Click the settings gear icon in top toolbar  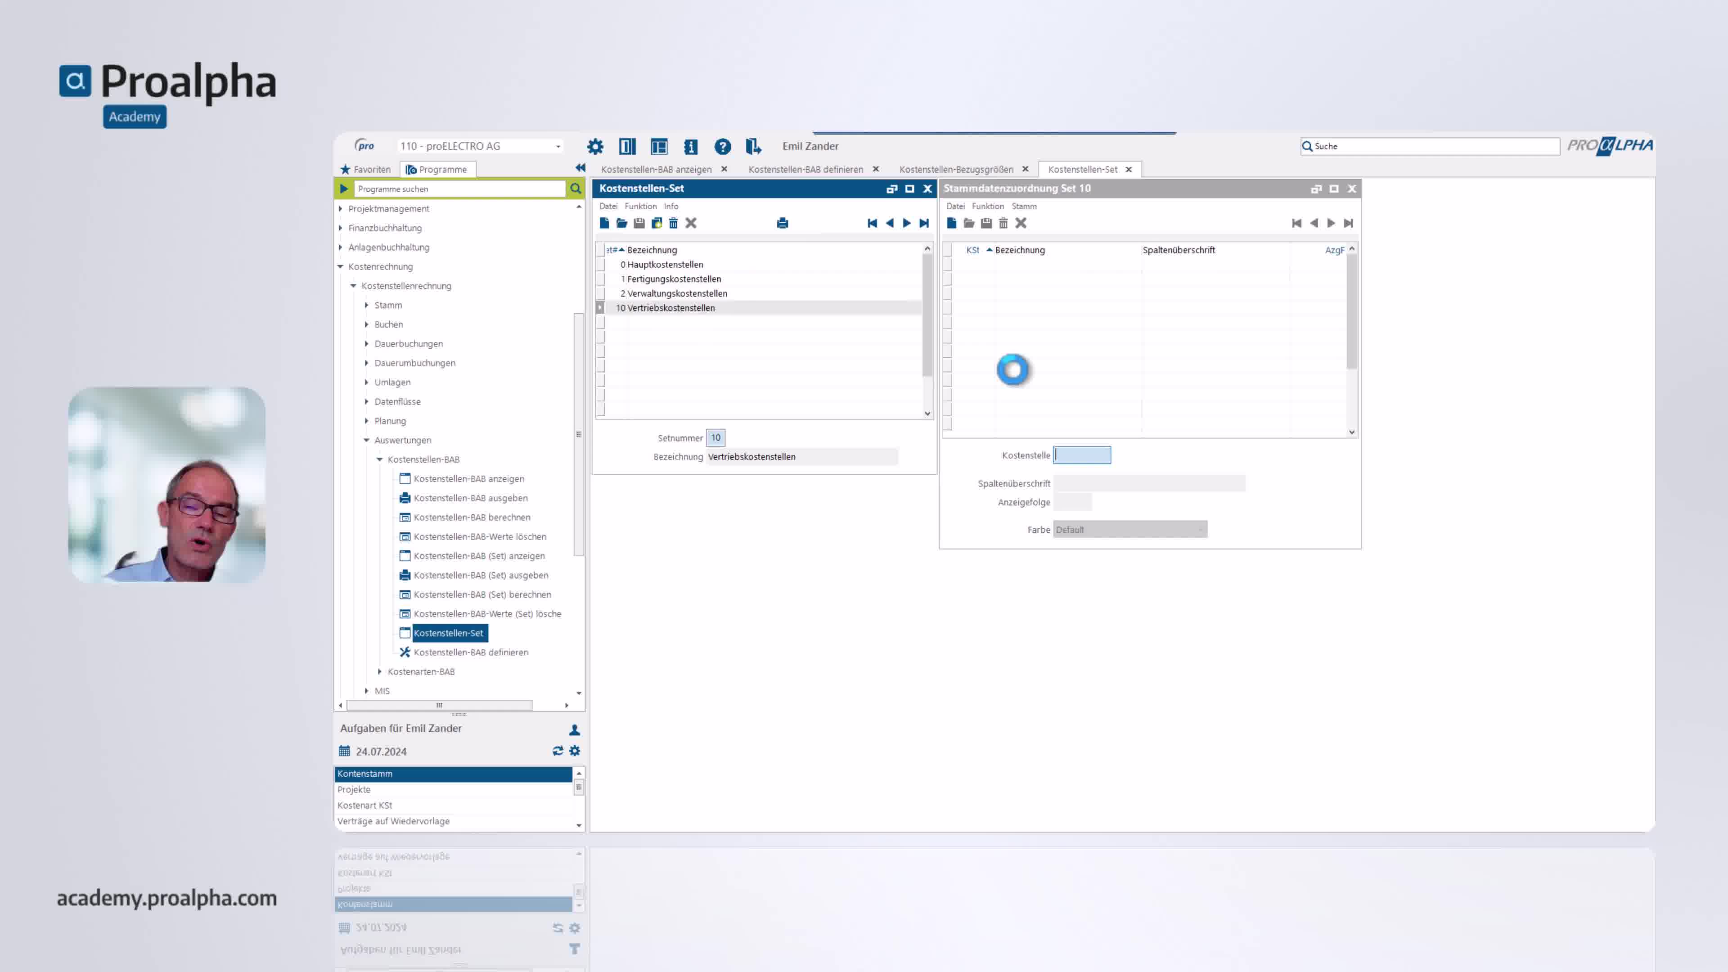click(x=595, y=146)
